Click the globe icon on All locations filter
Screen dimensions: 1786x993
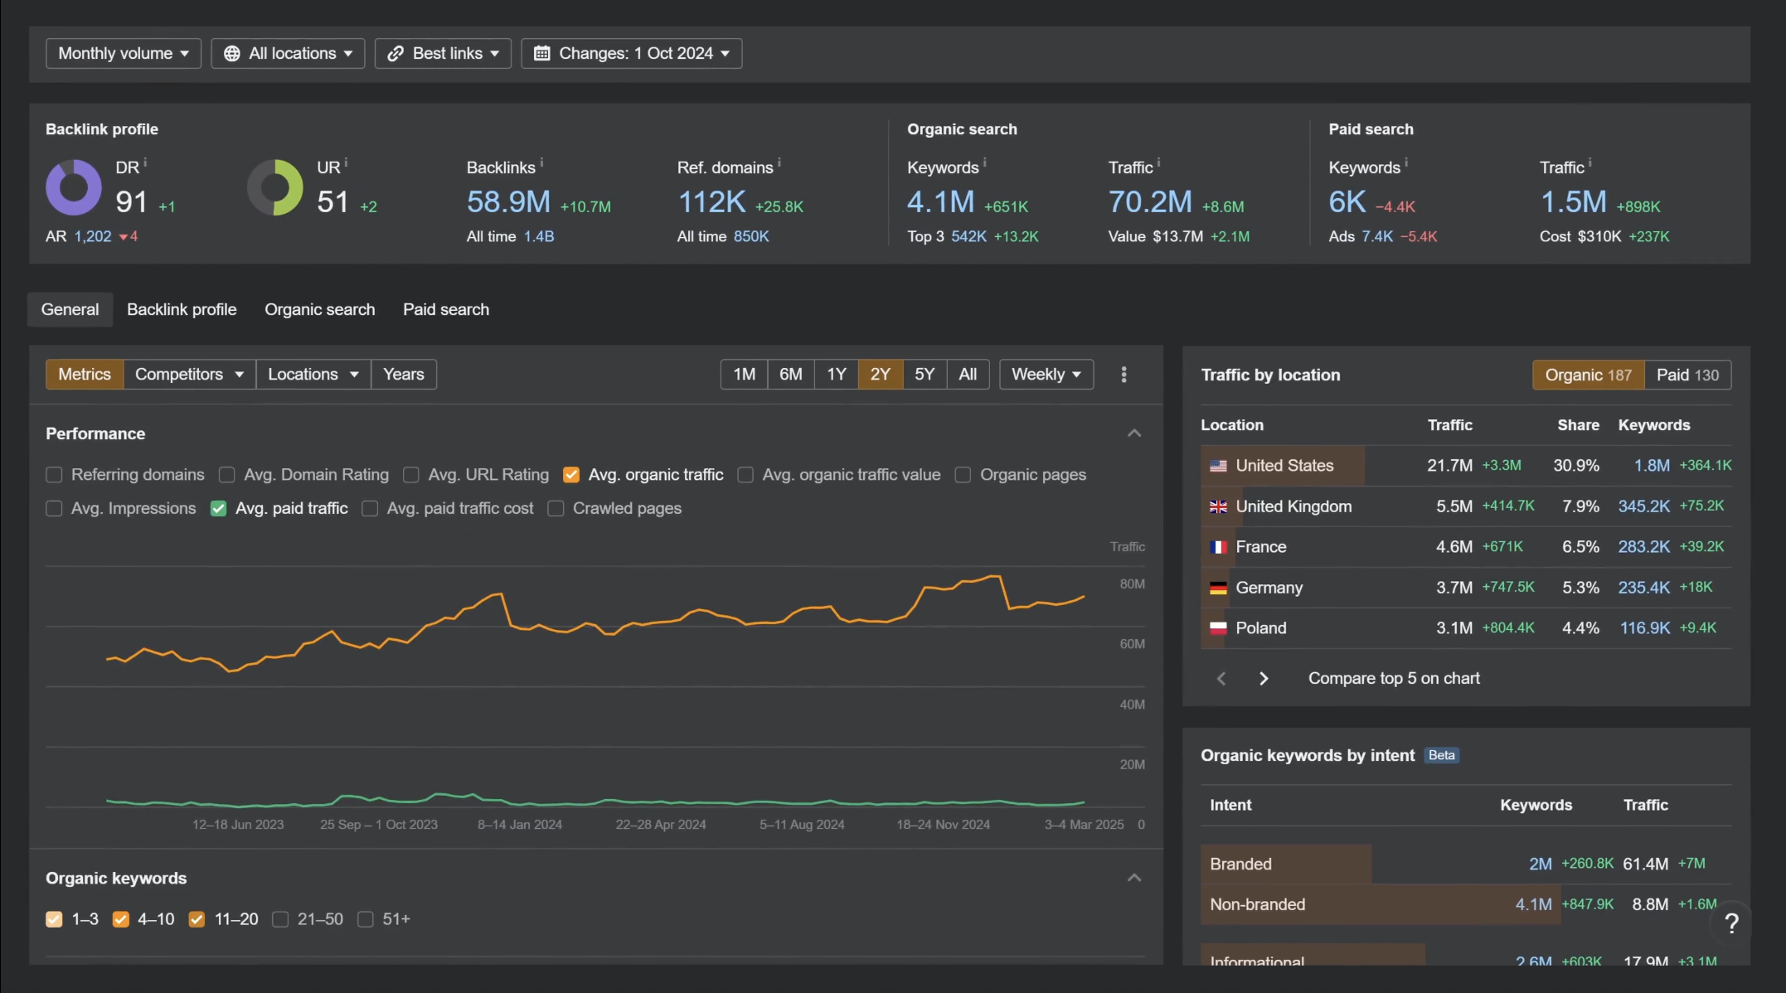[234, 53]
